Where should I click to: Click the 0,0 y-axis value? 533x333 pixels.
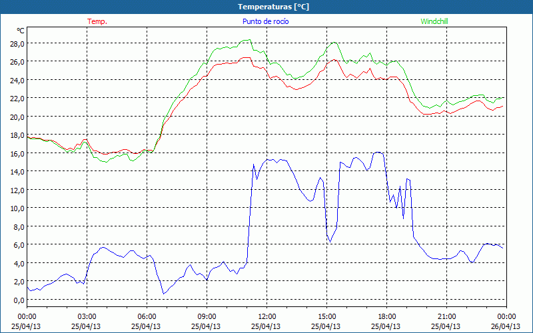tap(19, 300)
